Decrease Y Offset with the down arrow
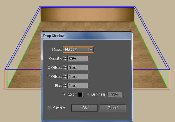175x122 pixels. tap(65, 78)
